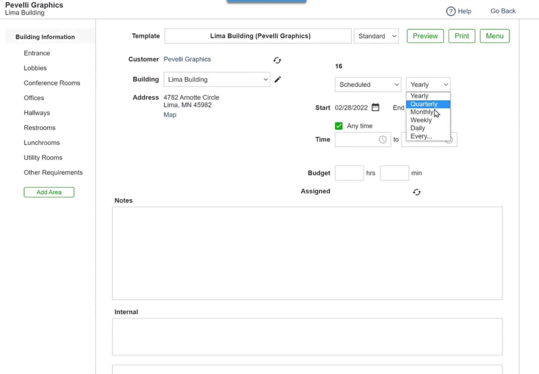Go to Hallways area
Screen dimensions: 539x374
(37, 113)
